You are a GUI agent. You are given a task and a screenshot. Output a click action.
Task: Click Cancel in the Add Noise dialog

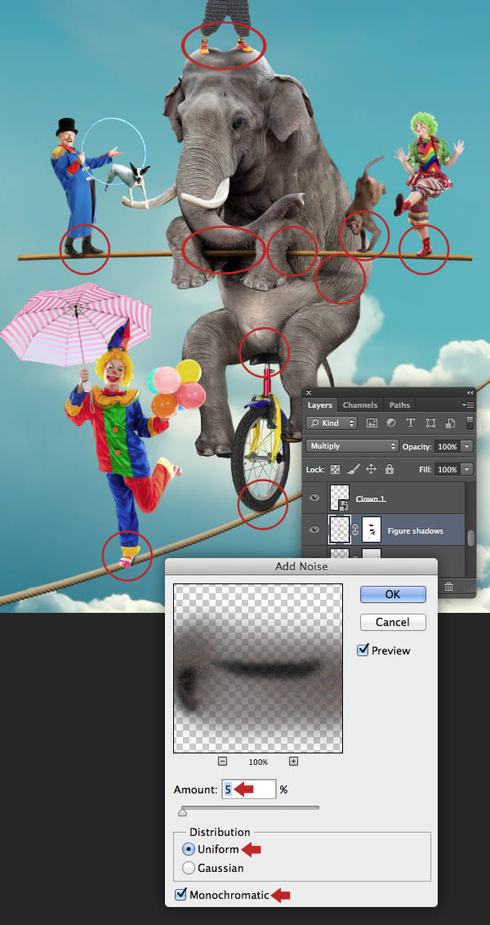[x=393, y=622]
